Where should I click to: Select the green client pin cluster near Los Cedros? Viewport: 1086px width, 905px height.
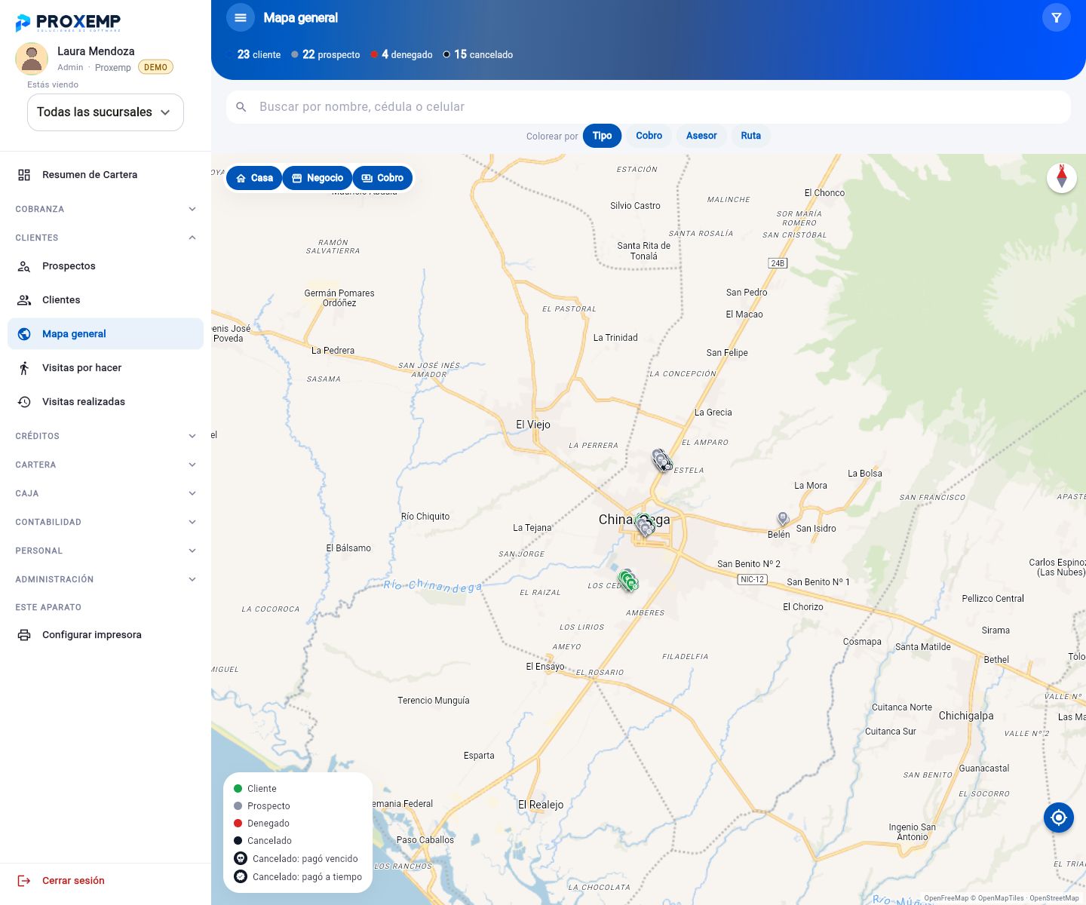(628, 580)
